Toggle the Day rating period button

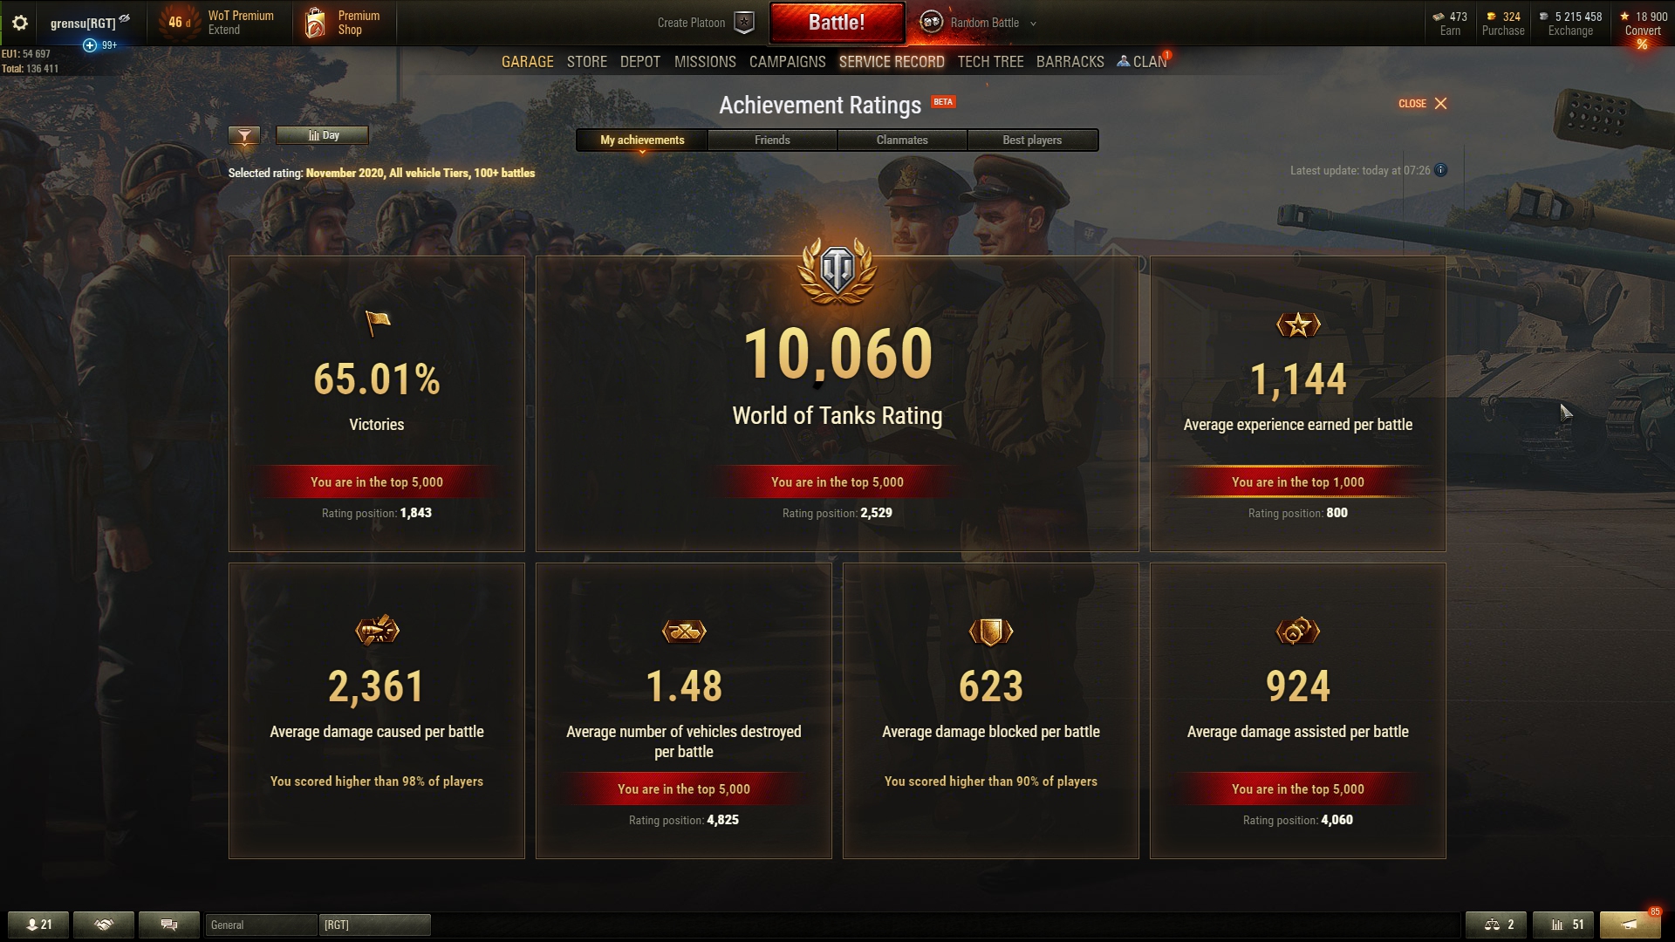click(x=322, y=135)
